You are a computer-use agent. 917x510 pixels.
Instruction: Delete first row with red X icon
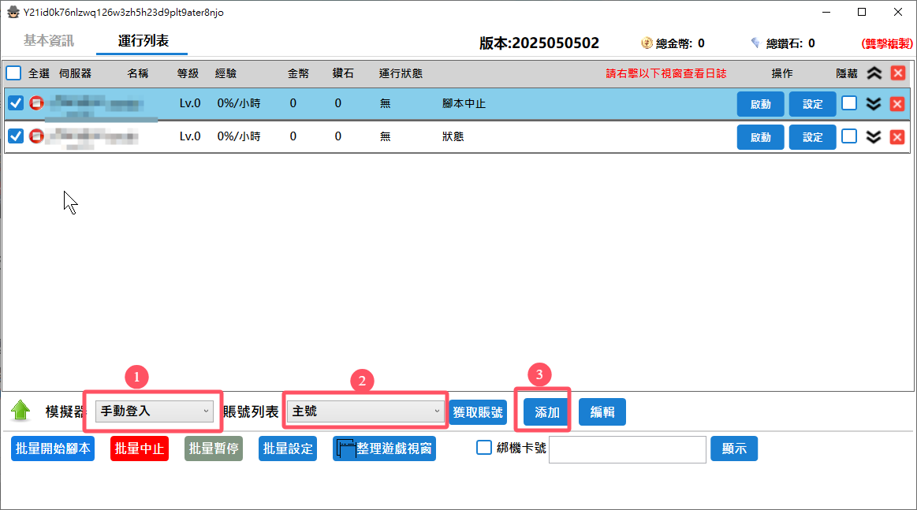pos(897,104)
